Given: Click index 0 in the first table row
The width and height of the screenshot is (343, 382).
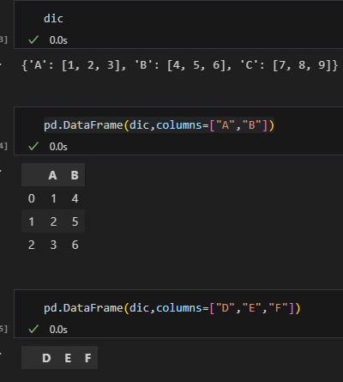Looking at the screenshot, I should pyautogui.click(x=32, y=198).
